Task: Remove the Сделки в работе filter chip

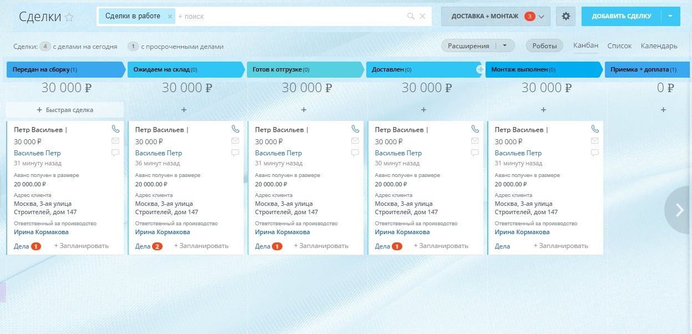Action: pyautogui.click(x=170, y=17)
